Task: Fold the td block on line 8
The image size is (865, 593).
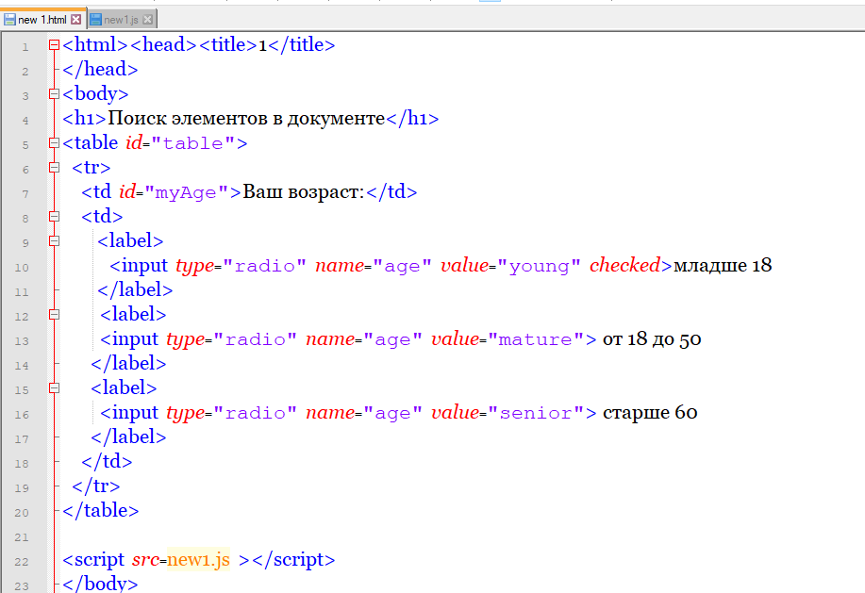Action: click(x=54, y=217)
